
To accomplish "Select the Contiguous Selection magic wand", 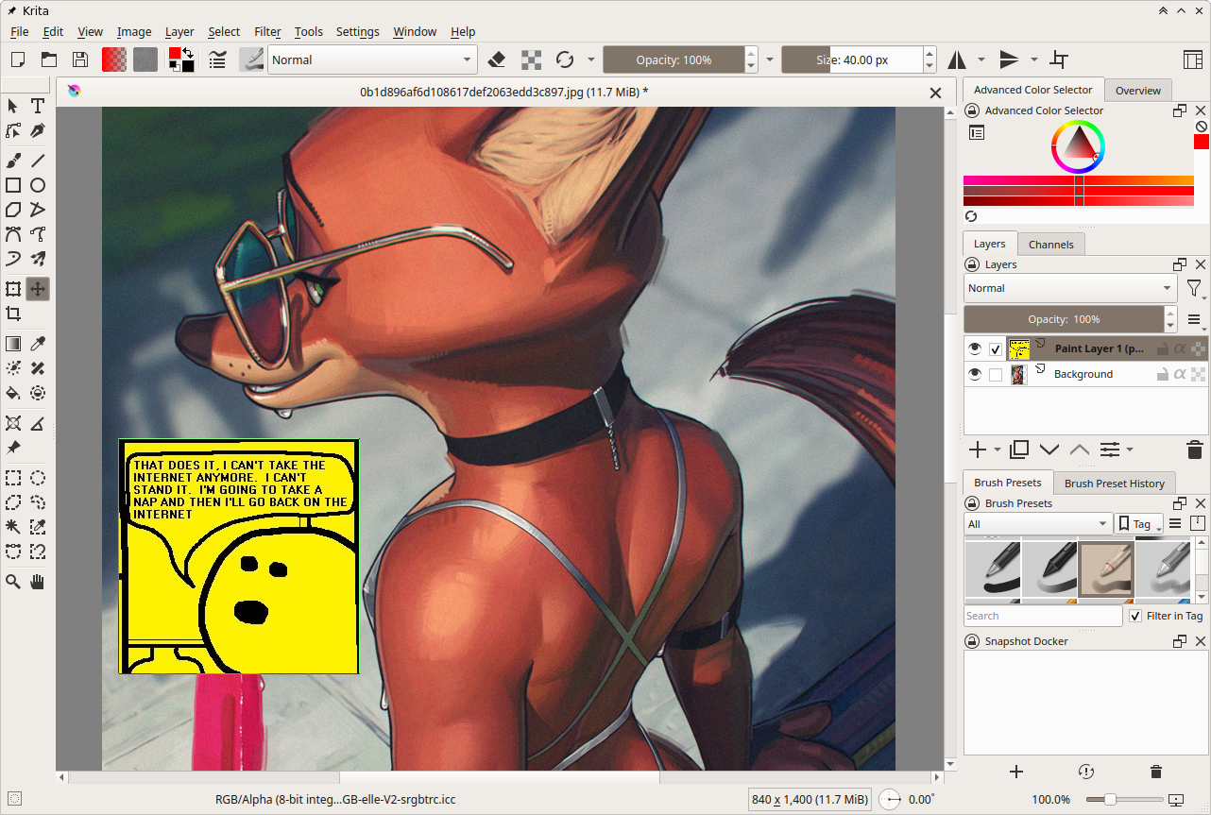I will point(13,527).
